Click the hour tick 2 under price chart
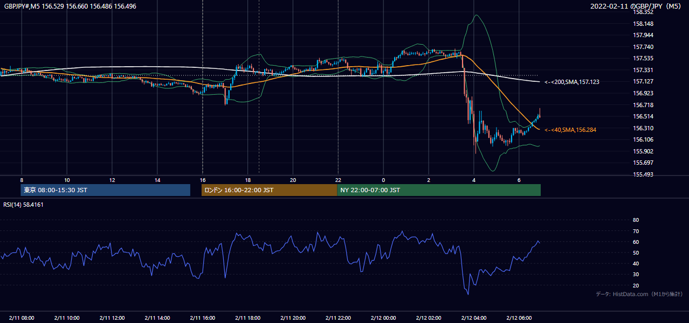Screen dimensions: 689x323 (429, 180)
